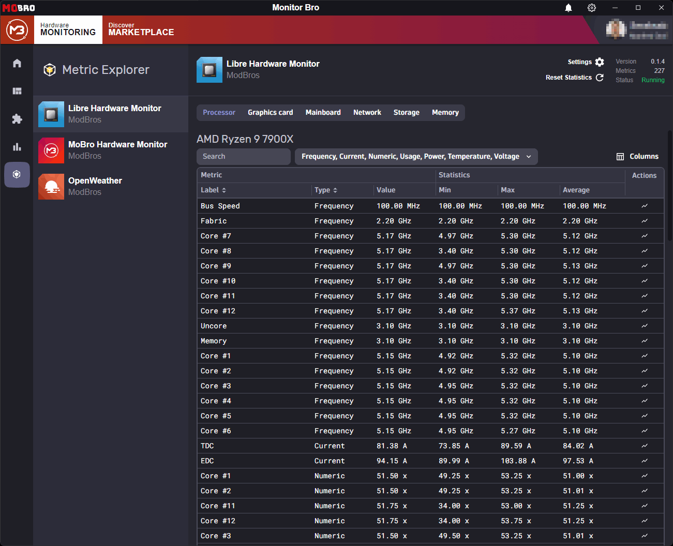Click the Columns table icon
This screenshot has width=673, height=546.
pyautogui.click(x=620, y=157)
